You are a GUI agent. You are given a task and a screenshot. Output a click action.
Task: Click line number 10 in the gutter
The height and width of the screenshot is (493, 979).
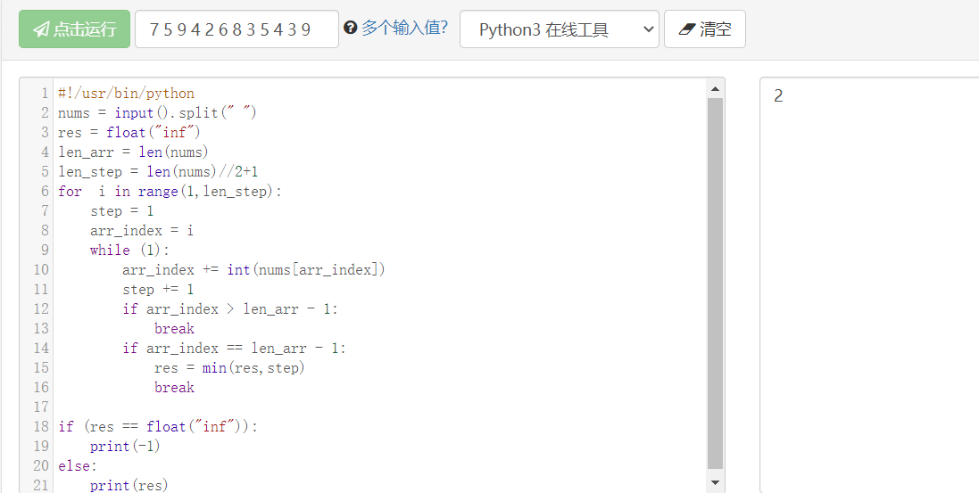point(40,270)
